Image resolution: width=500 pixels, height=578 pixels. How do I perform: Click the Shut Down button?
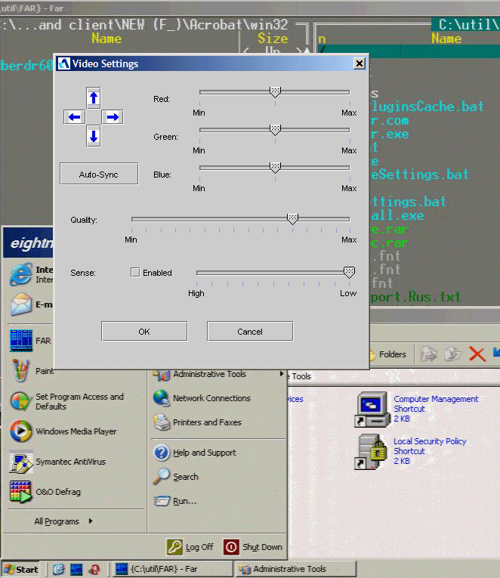coord(253,547)
